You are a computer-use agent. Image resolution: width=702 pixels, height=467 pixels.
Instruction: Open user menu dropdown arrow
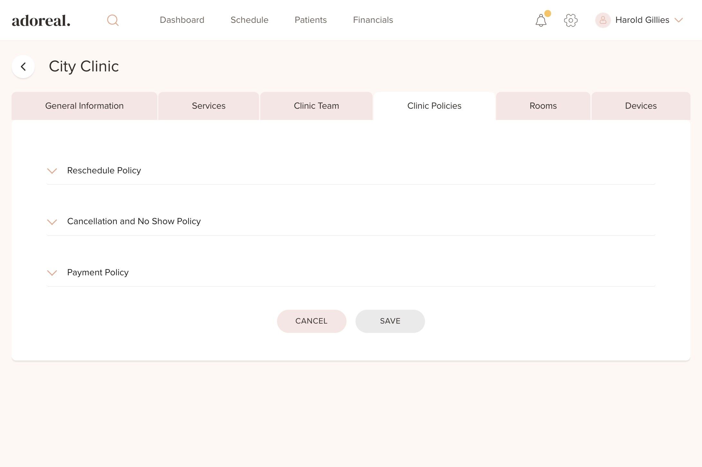(x=679, y=20)
